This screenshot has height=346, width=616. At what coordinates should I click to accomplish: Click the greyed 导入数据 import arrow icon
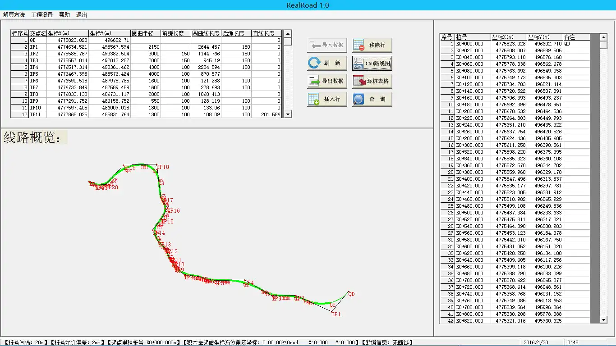pos(314,45)
